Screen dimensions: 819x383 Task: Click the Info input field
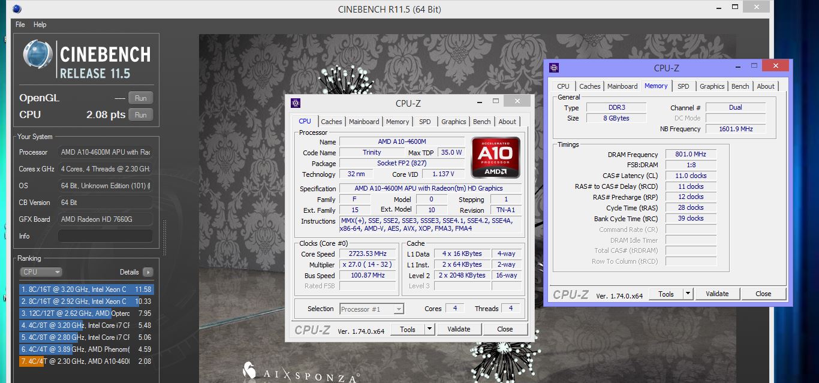[105, 236]
